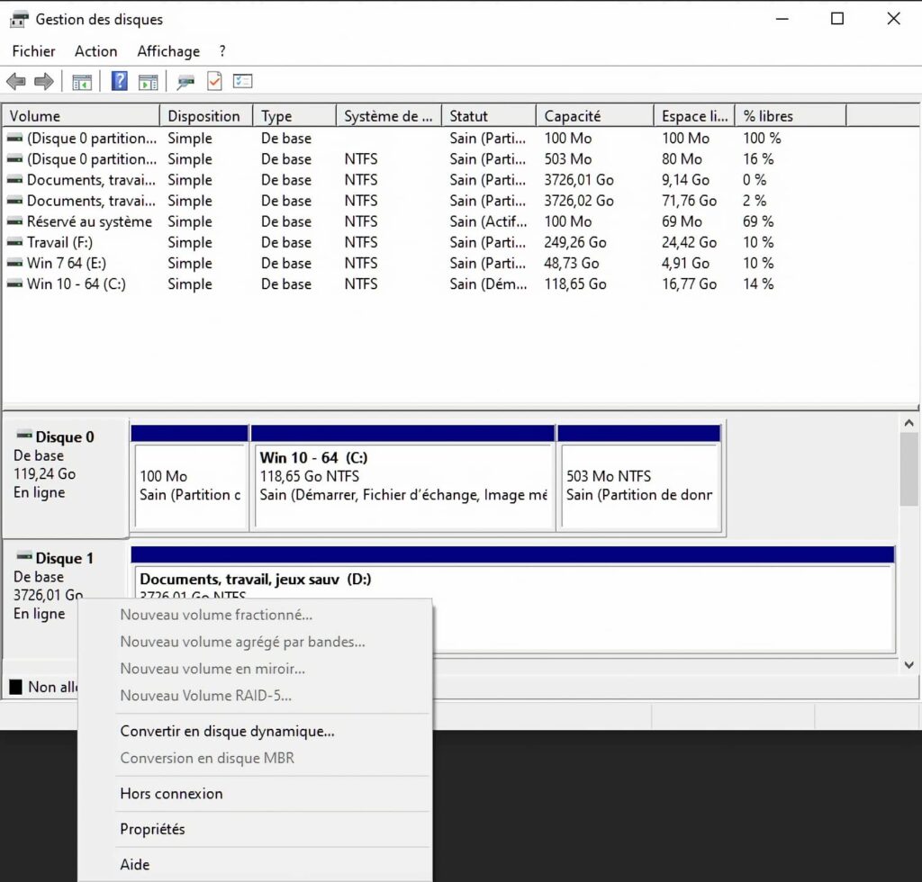
Task: Open the Affichage menu
Action: pyautogui.click(x=167, y=51)
